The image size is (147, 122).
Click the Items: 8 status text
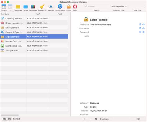pyautogui.click(x=17, y=119)
